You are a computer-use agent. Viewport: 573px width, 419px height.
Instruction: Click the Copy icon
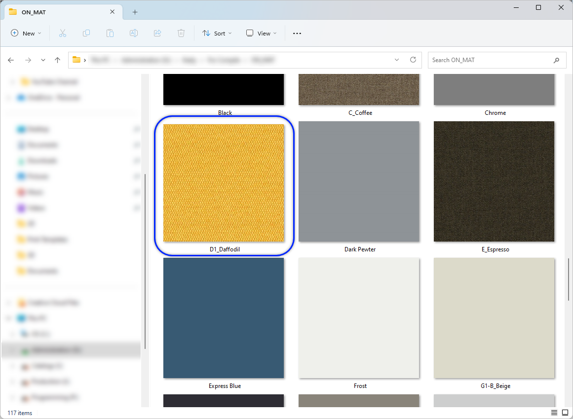coord(86,33)
